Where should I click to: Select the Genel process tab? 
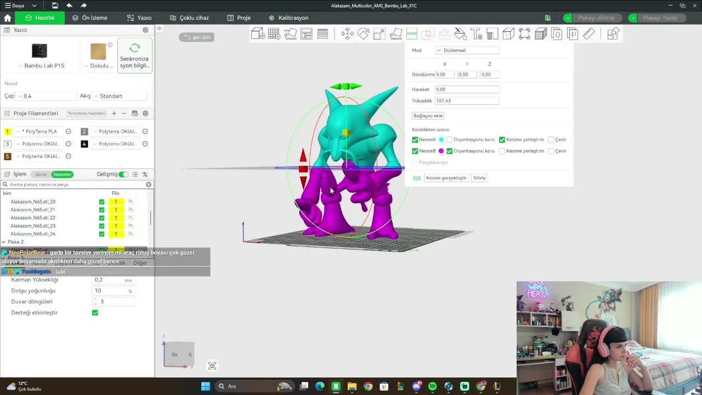point(41,174)
